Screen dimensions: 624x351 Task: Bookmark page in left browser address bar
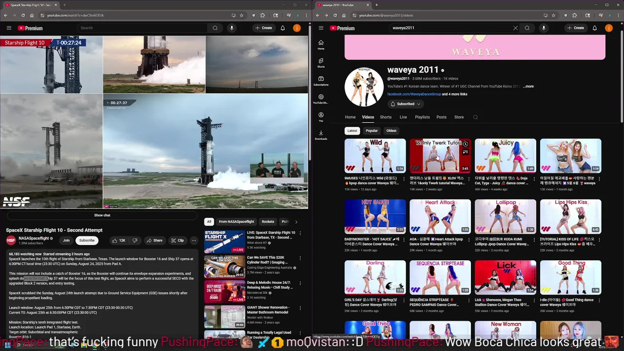pos(242,15)
